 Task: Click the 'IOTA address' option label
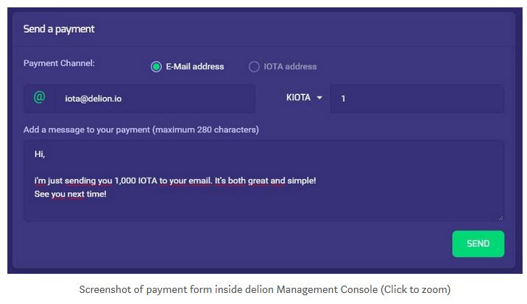point(290,66)
